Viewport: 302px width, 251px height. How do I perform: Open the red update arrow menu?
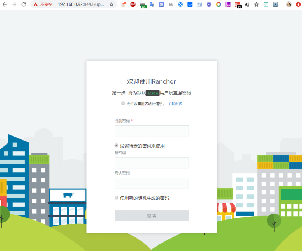pyautogui.click(x=298, y=4)
